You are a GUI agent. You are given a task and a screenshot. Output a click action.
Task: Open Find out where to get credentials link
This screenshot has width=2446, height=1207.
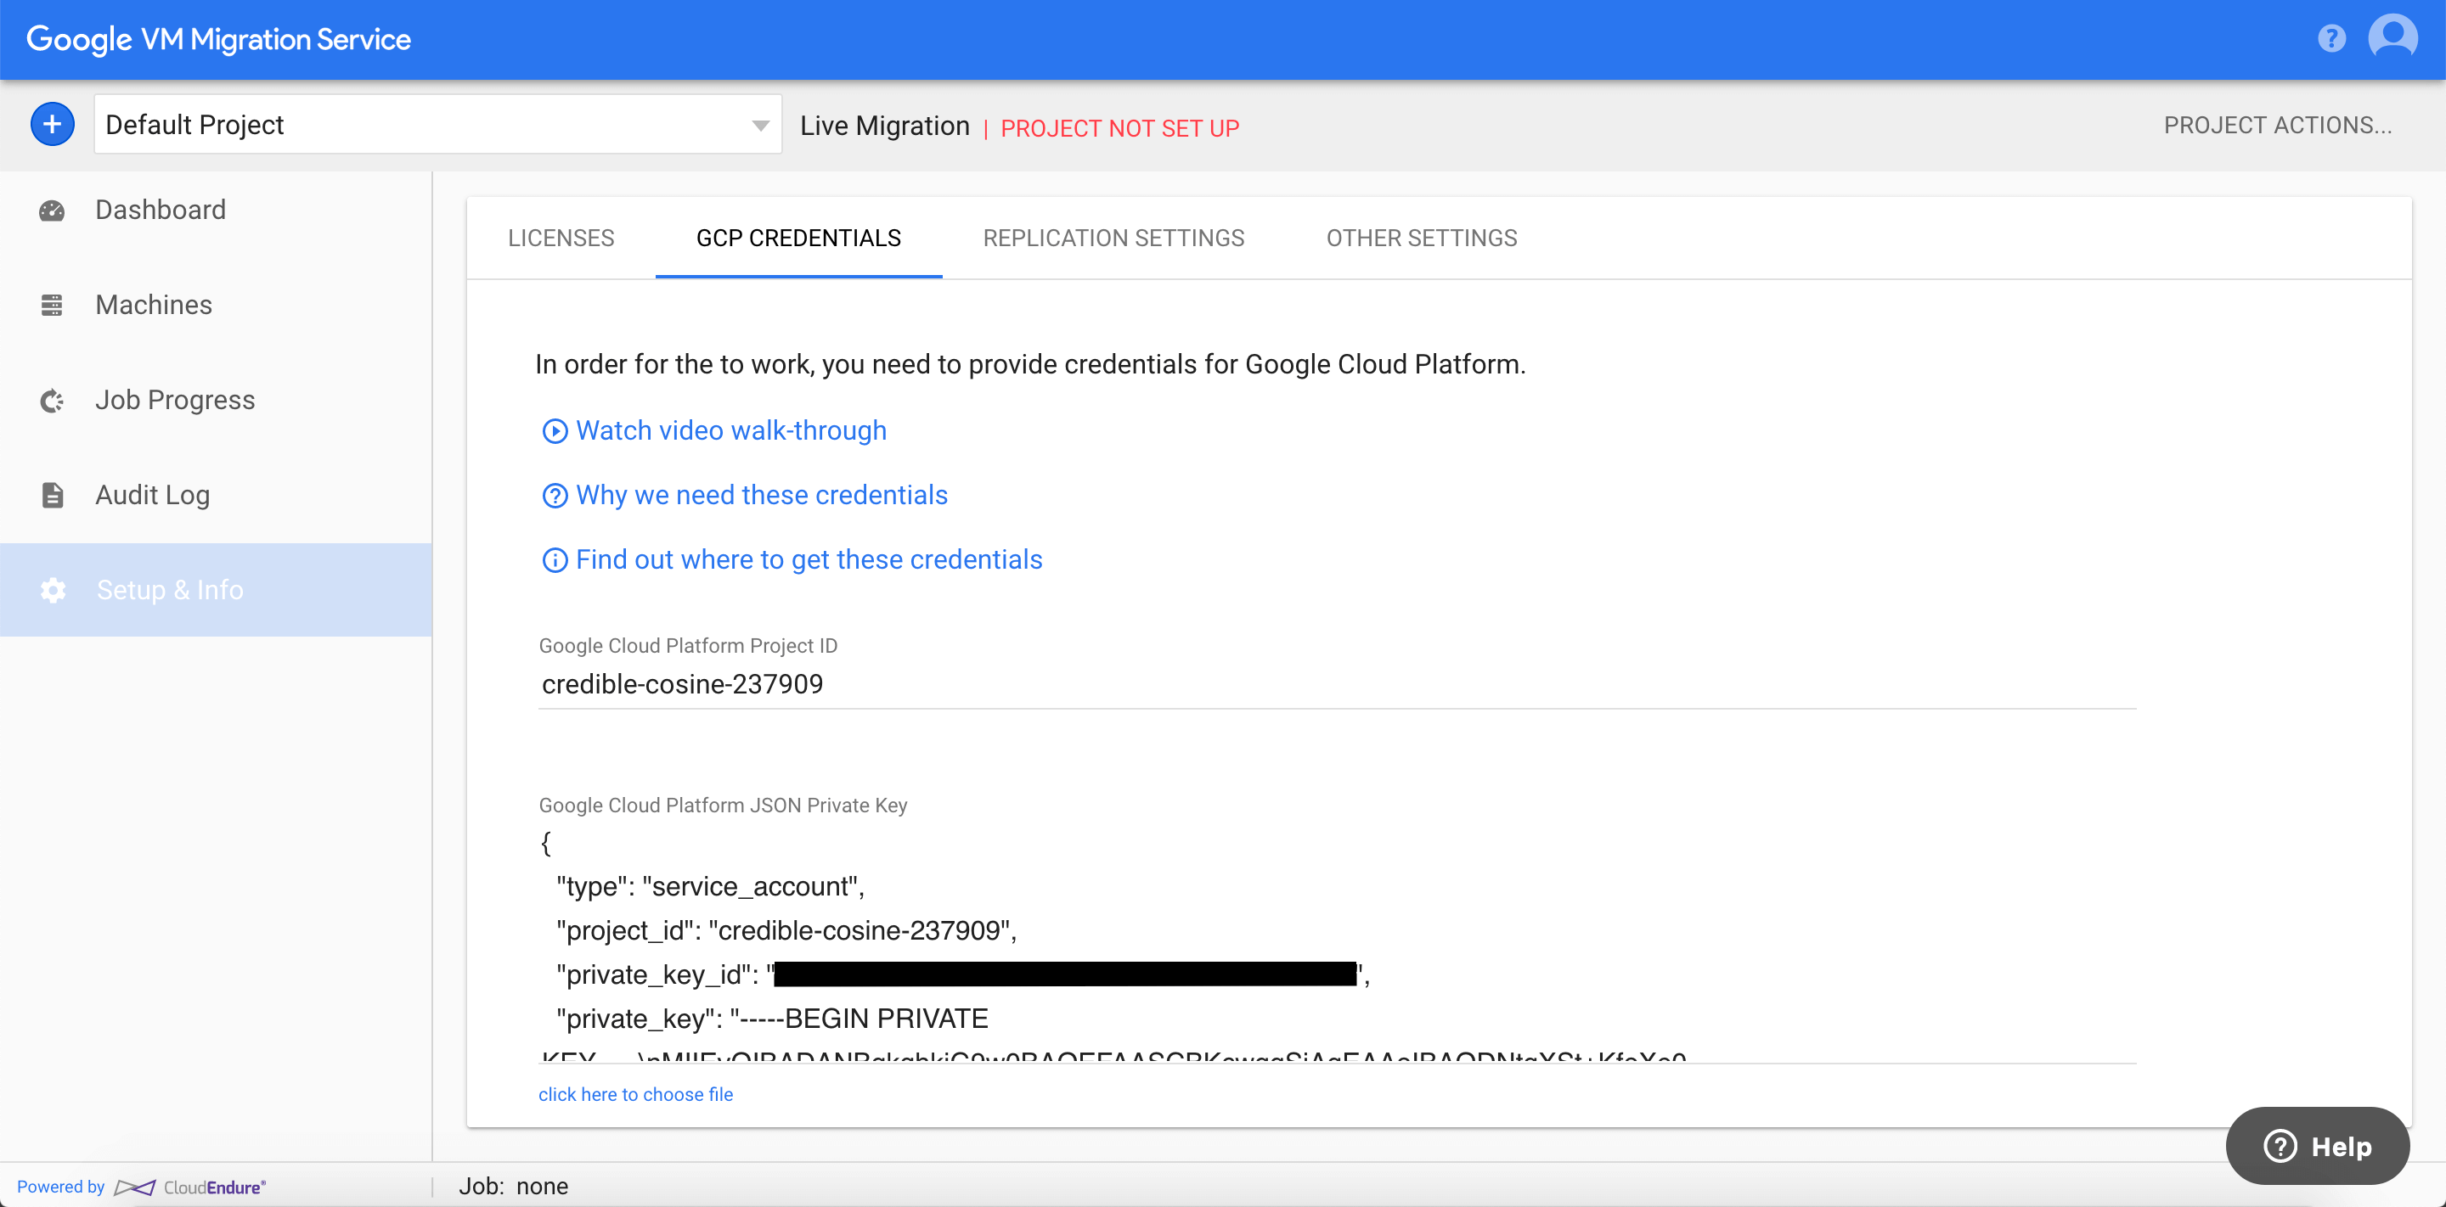coord(809,560)
